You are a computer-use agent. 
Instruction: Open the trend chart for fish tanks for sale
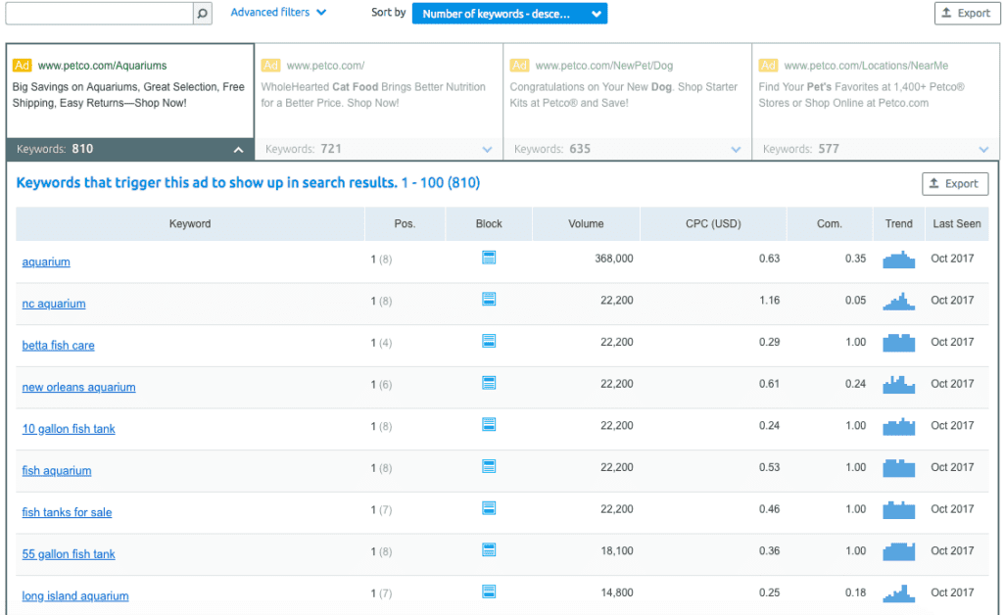point(899,509)
